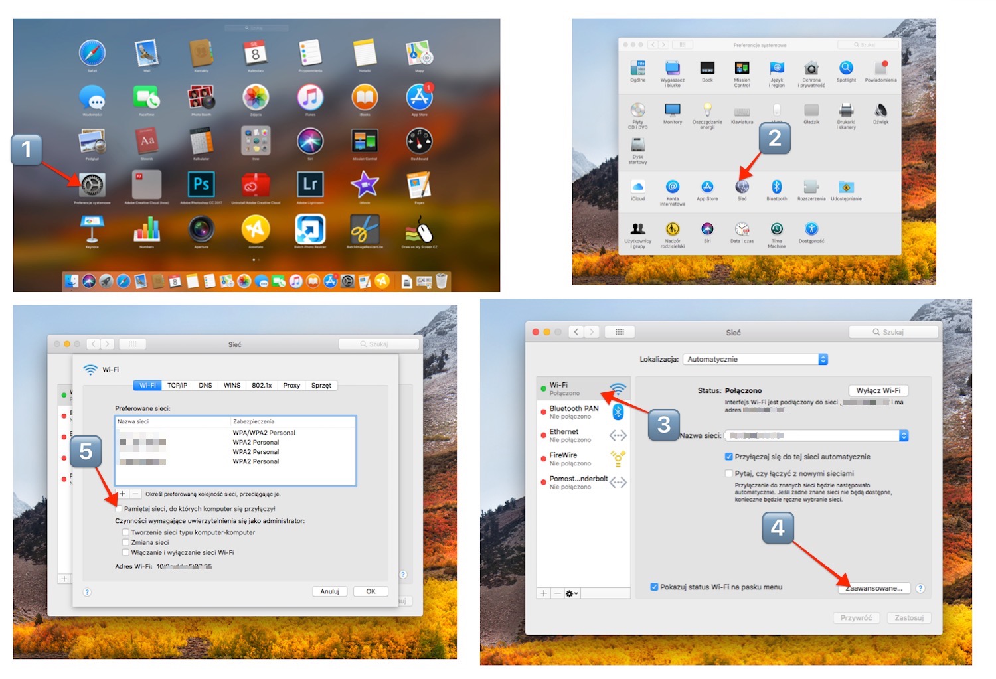Click the Szukaj search field in Sieć window
This screenshot has width=996, height=679.
pos(894,332)
